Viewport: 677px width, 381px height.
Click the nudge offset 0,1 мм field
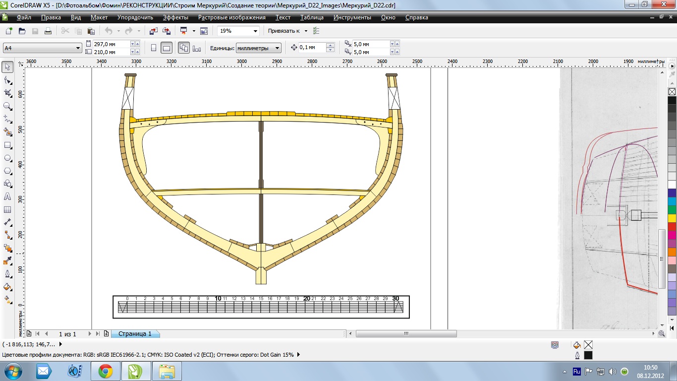pyautogui.click(x=312, y=48)
